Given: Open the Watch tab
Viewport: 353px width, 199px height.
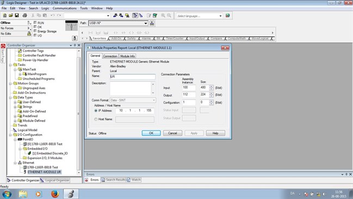Looking at the screenshot, I should (134, 180).
